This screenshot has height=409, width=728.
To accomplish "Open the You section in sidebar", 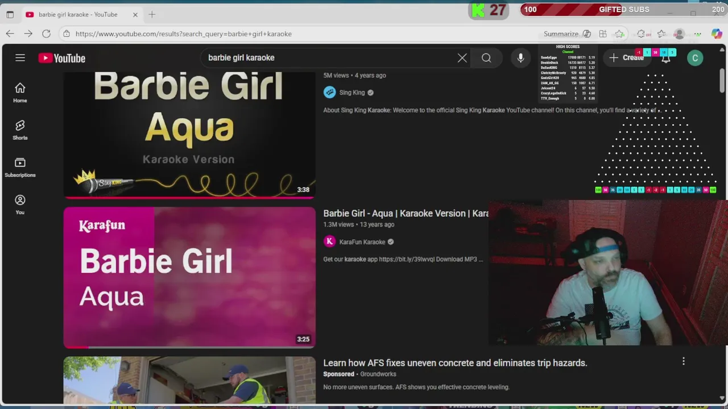I will [20, 205].
